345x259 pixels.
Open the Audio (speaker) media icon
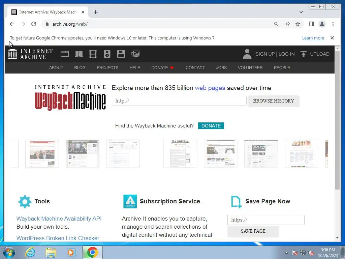(x=107, y=54)
